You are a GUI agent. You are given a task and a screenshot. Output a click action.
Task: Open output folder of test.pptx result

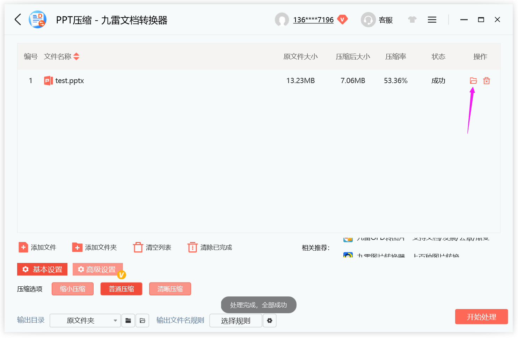tap(473, 81)
